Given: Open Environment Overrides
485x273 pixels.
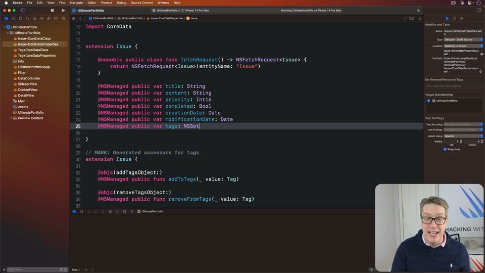Looking at the screenshot, I should [x=124, y=211].
